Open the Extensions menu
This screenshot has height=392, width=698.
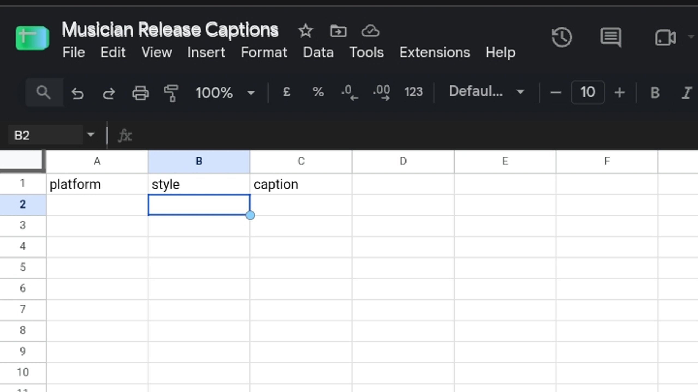pyautogui.click(x=435, y=52)
